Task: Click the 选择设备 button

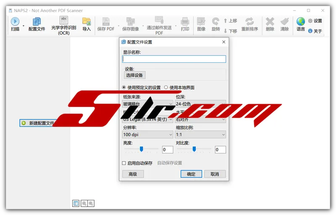Action: (x=134, y=75)
